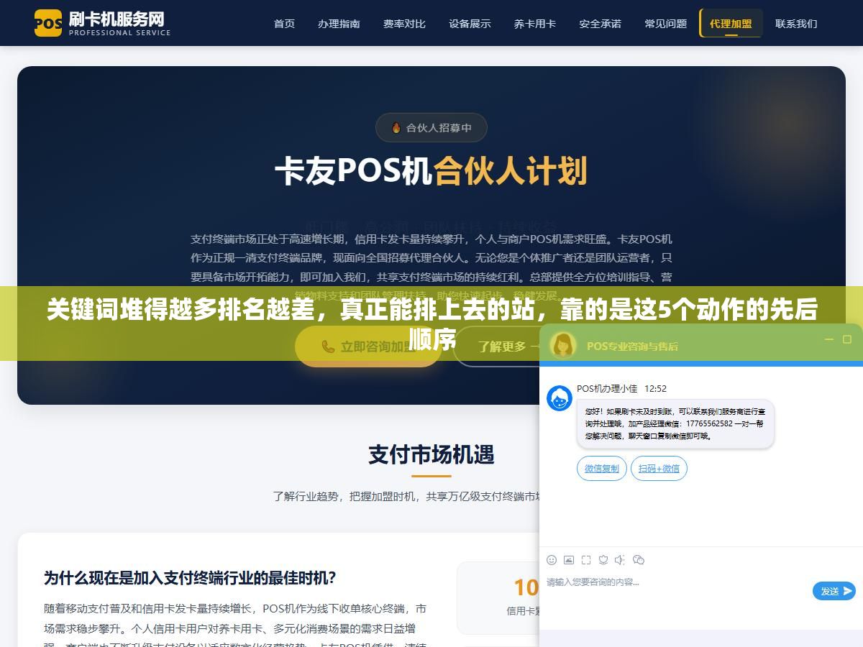Go to 办理指南 navigation item
Image resolution: width=863 pixels, height=647 pixels.
pyautogui.click(x=339, y=24)
